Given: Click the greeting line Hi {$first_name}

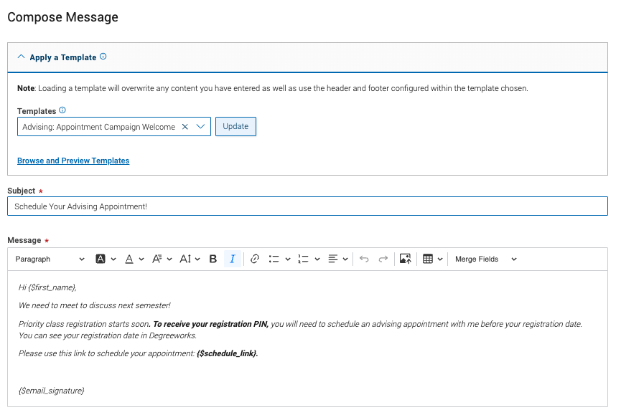Looking at the screenshot, I should click(x=47, y=287).
